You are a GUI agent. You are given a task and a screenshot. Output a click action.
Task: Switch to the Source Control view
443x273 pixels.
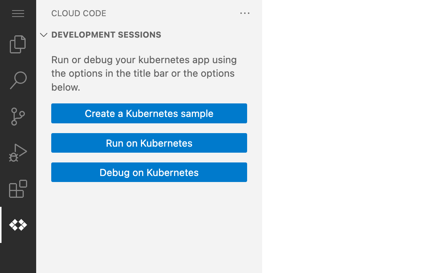click(18, 117)
